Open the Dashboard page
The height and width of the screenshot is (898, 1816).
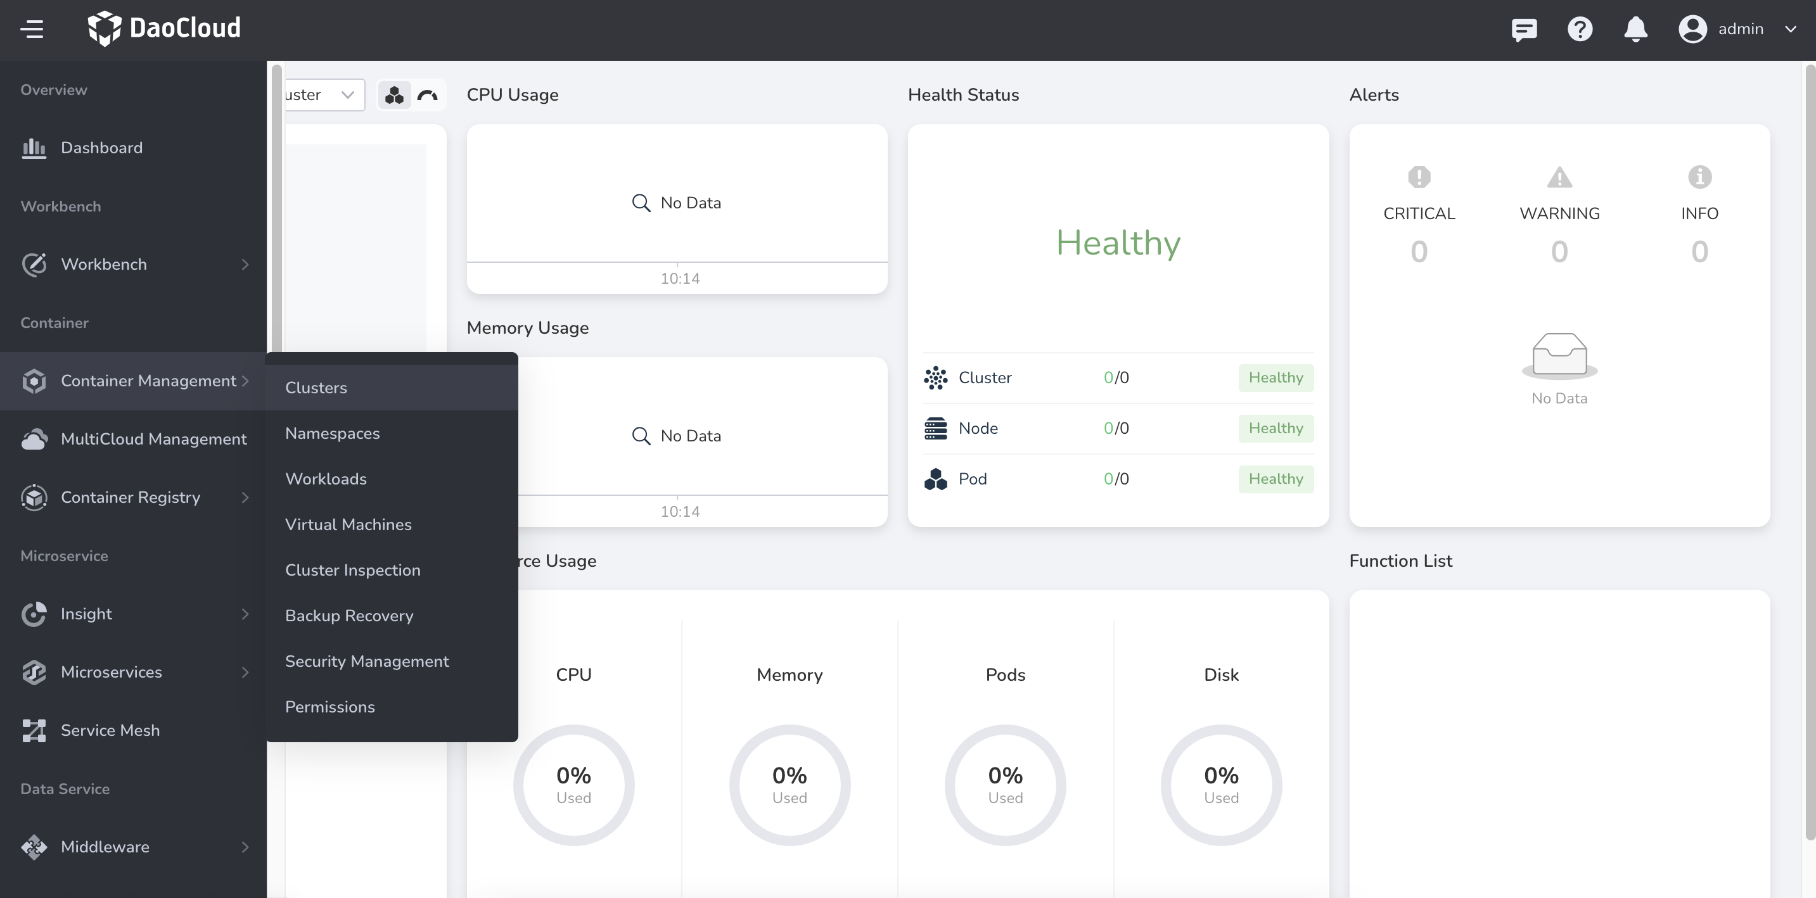pyautogui.click(x=101, y=148)
